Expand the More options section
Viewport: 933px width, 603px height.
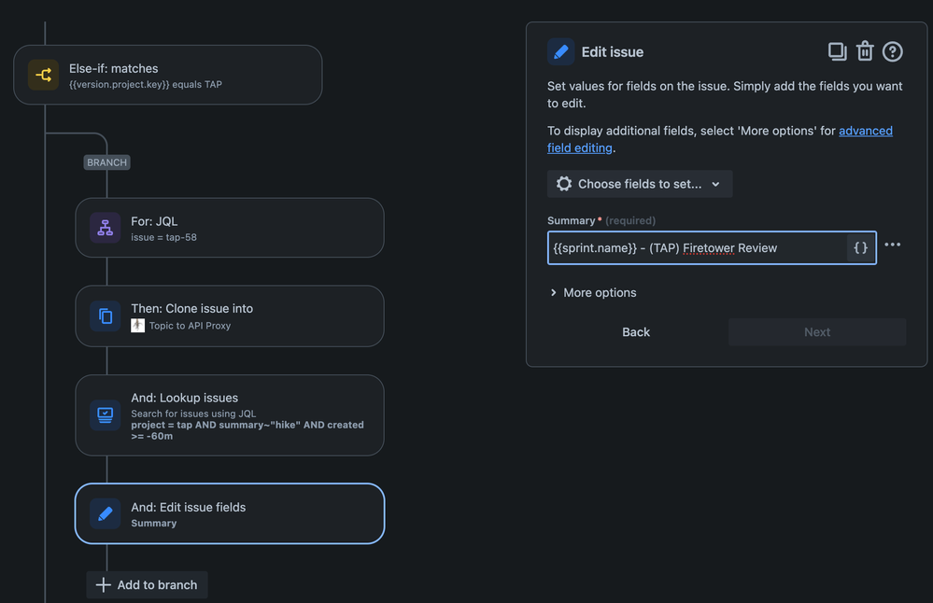[x=592, y=292]
